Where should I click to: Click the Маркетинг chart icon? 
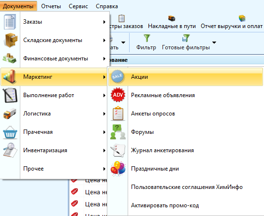click(x=10, y=77)
